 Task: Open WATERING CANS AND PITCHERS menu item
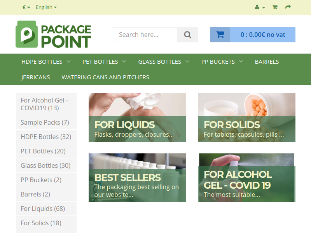click(105, 77)
